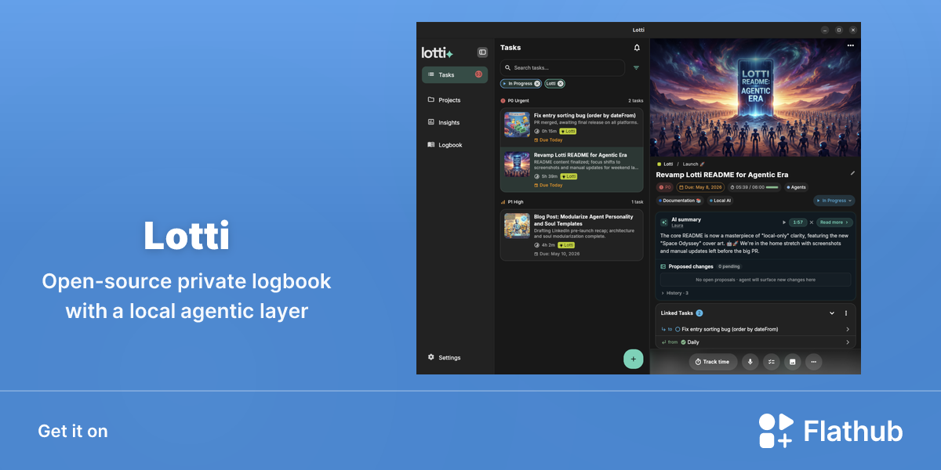Viewport: 941px width, 470px height.
Task: Click the microphone record icon
Action: (750, 362)
